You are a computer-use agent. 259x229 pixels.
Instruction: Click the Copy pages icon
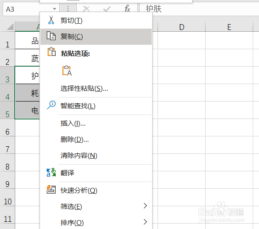(51, 36)
